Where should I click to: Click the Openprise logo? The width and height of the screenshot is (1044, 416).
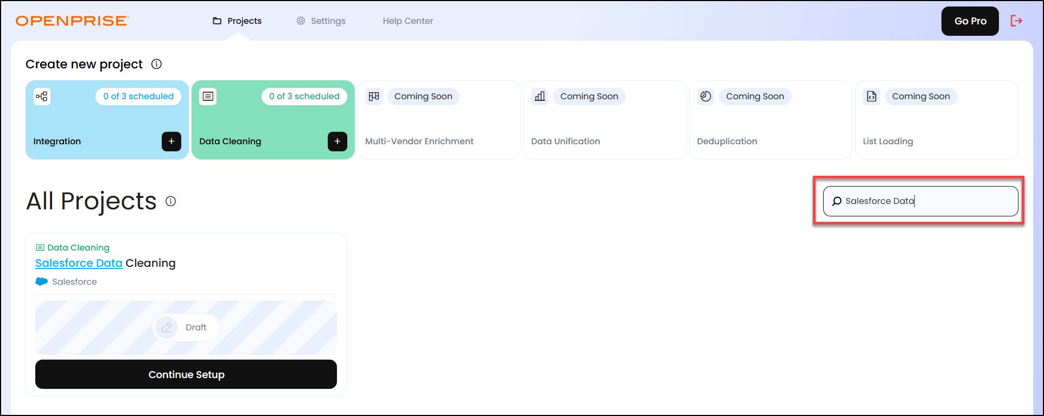[x=72, y=21]
